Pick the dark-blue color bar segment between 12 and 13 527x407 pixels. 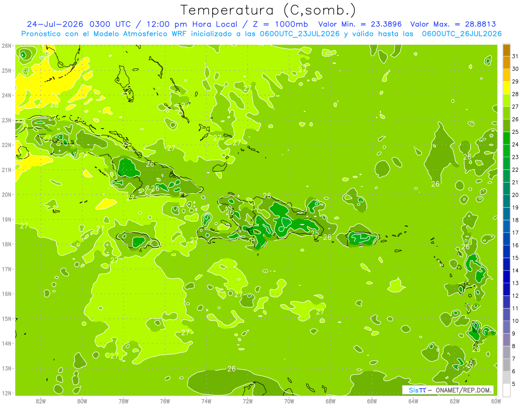pyautogui.click(x=506, y=289)
